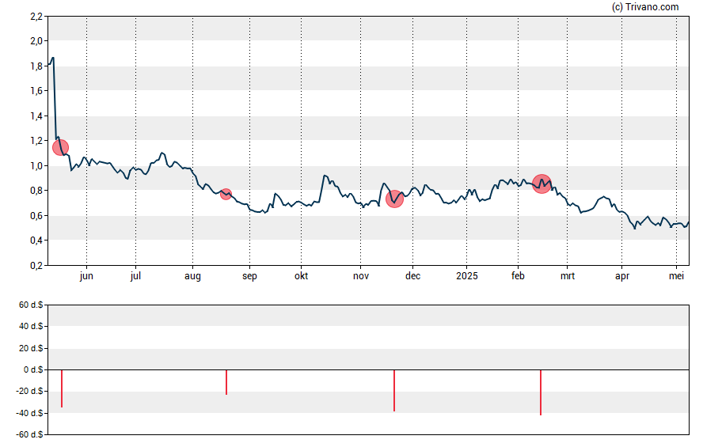Screen dimensions: 703x447
Task: Click the 'mei' x-axis label
Action: 677,276
